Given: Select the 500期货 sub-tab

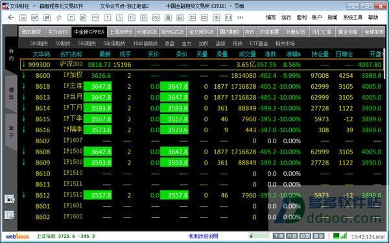Looking at the screenshot, I should pos(87,43).
